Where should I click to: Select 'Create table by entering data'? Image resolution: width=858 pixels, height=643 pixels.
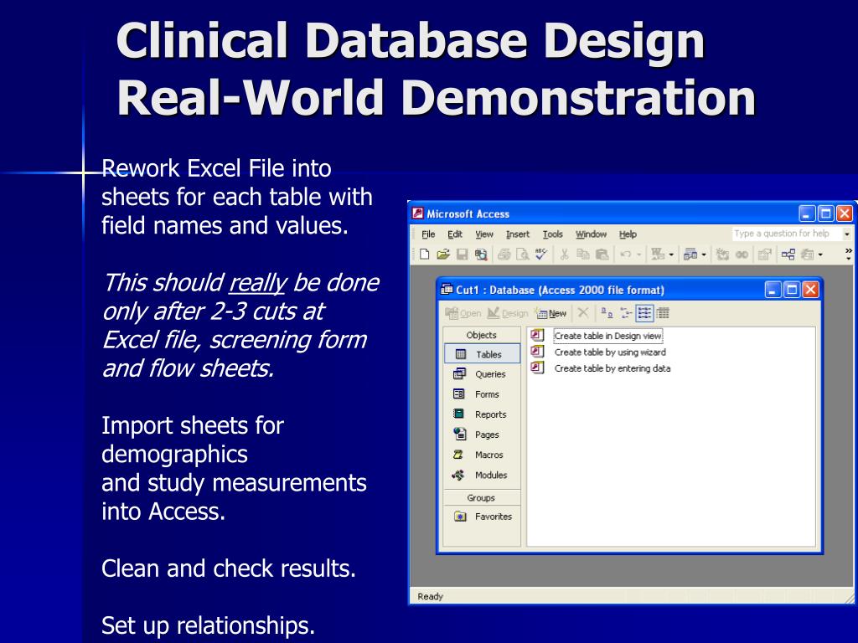click(612, 368)
